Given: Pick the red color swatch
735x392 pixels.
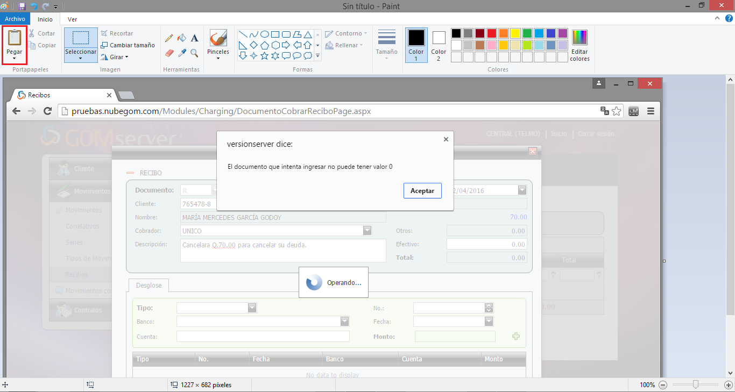Looking at the screenshot, I should 491,33.
